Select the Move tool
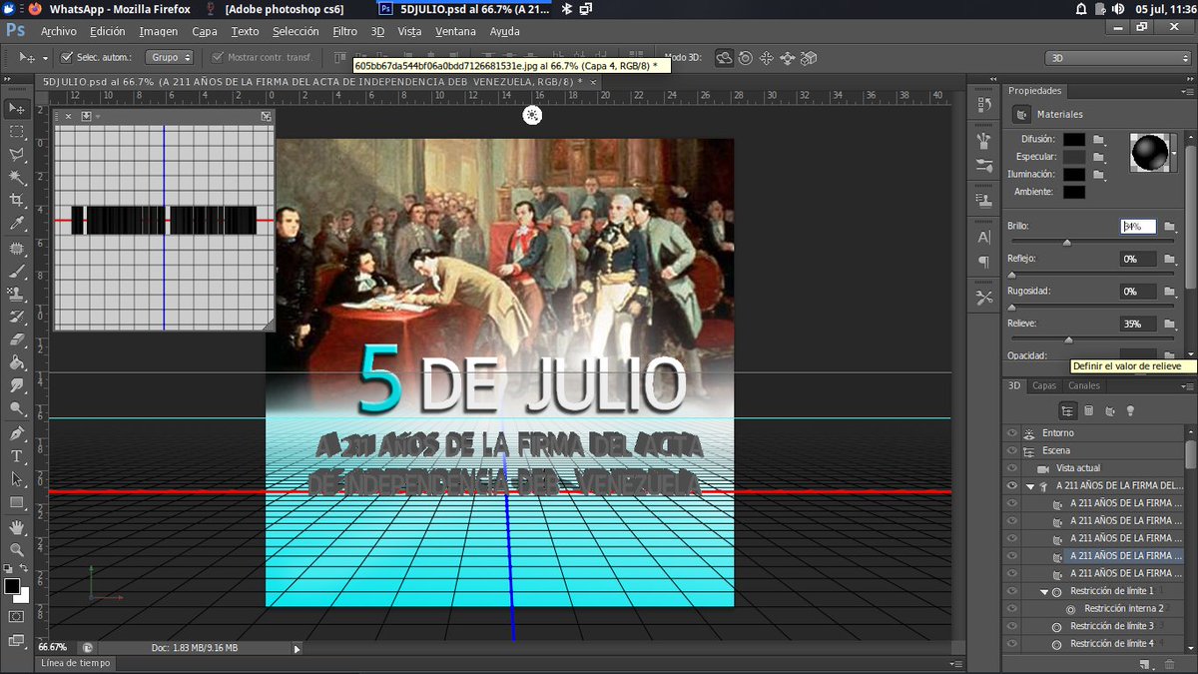This screenshot has width=1198, height=674. click(x=17, y=108)
